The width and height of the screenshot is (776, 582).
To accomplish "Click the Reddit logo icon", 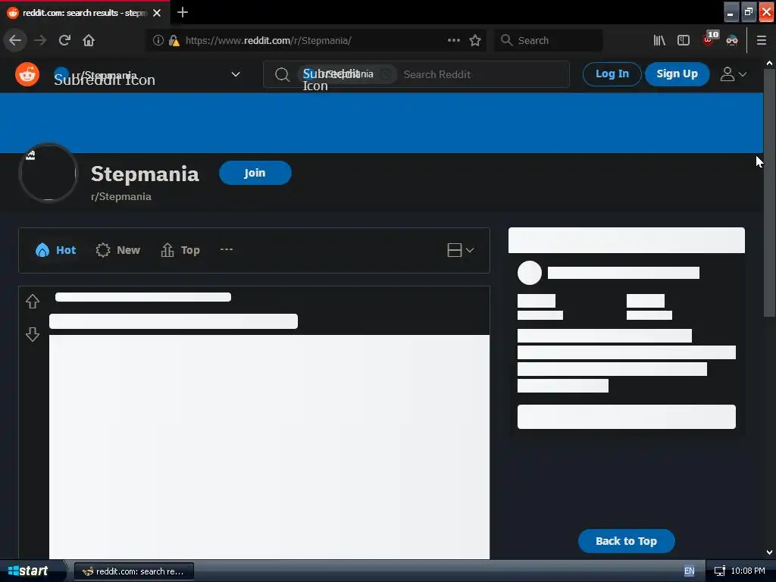I will (x=27, y=75).
